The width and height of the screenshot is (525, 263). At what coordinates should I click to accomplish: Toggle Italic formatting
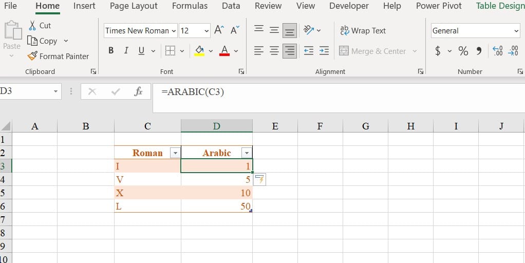[x=126, y=51]
